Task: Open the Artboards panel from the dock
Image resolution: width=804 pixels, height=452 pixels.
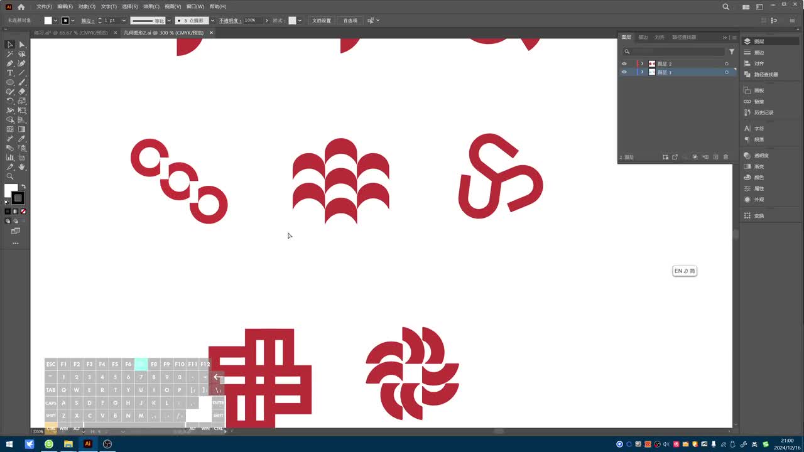Action: pyautogui.click(x=754, y=90)
